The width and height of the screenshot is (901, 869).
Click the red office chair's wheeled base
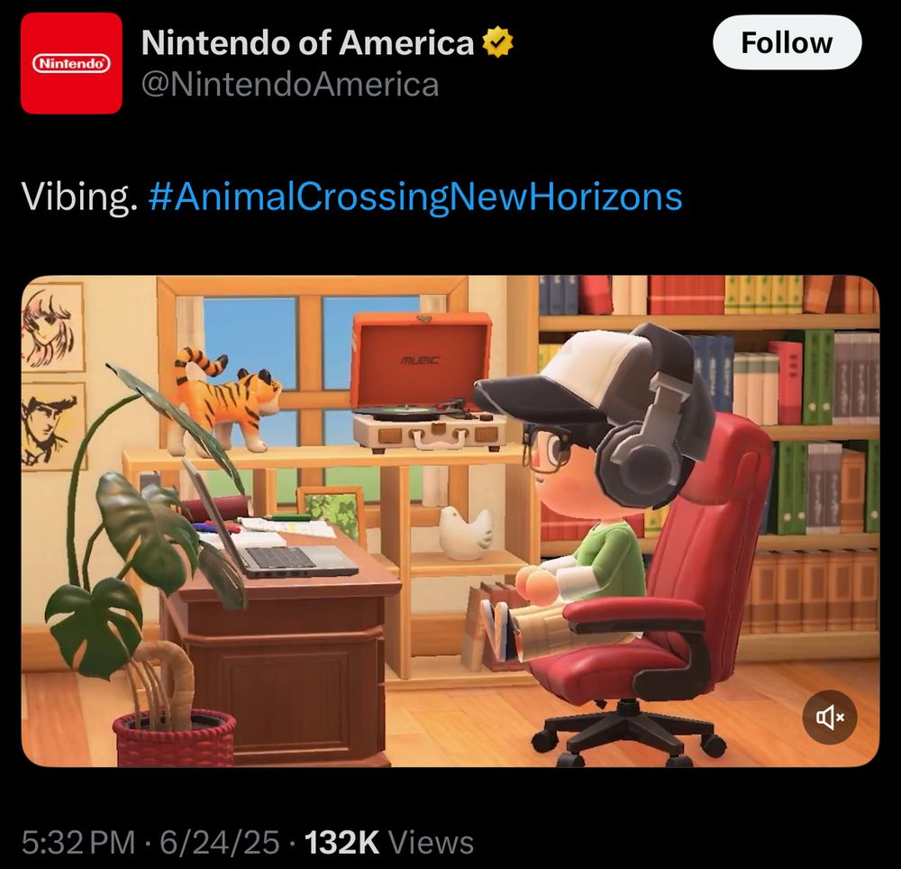click(628, 733)
